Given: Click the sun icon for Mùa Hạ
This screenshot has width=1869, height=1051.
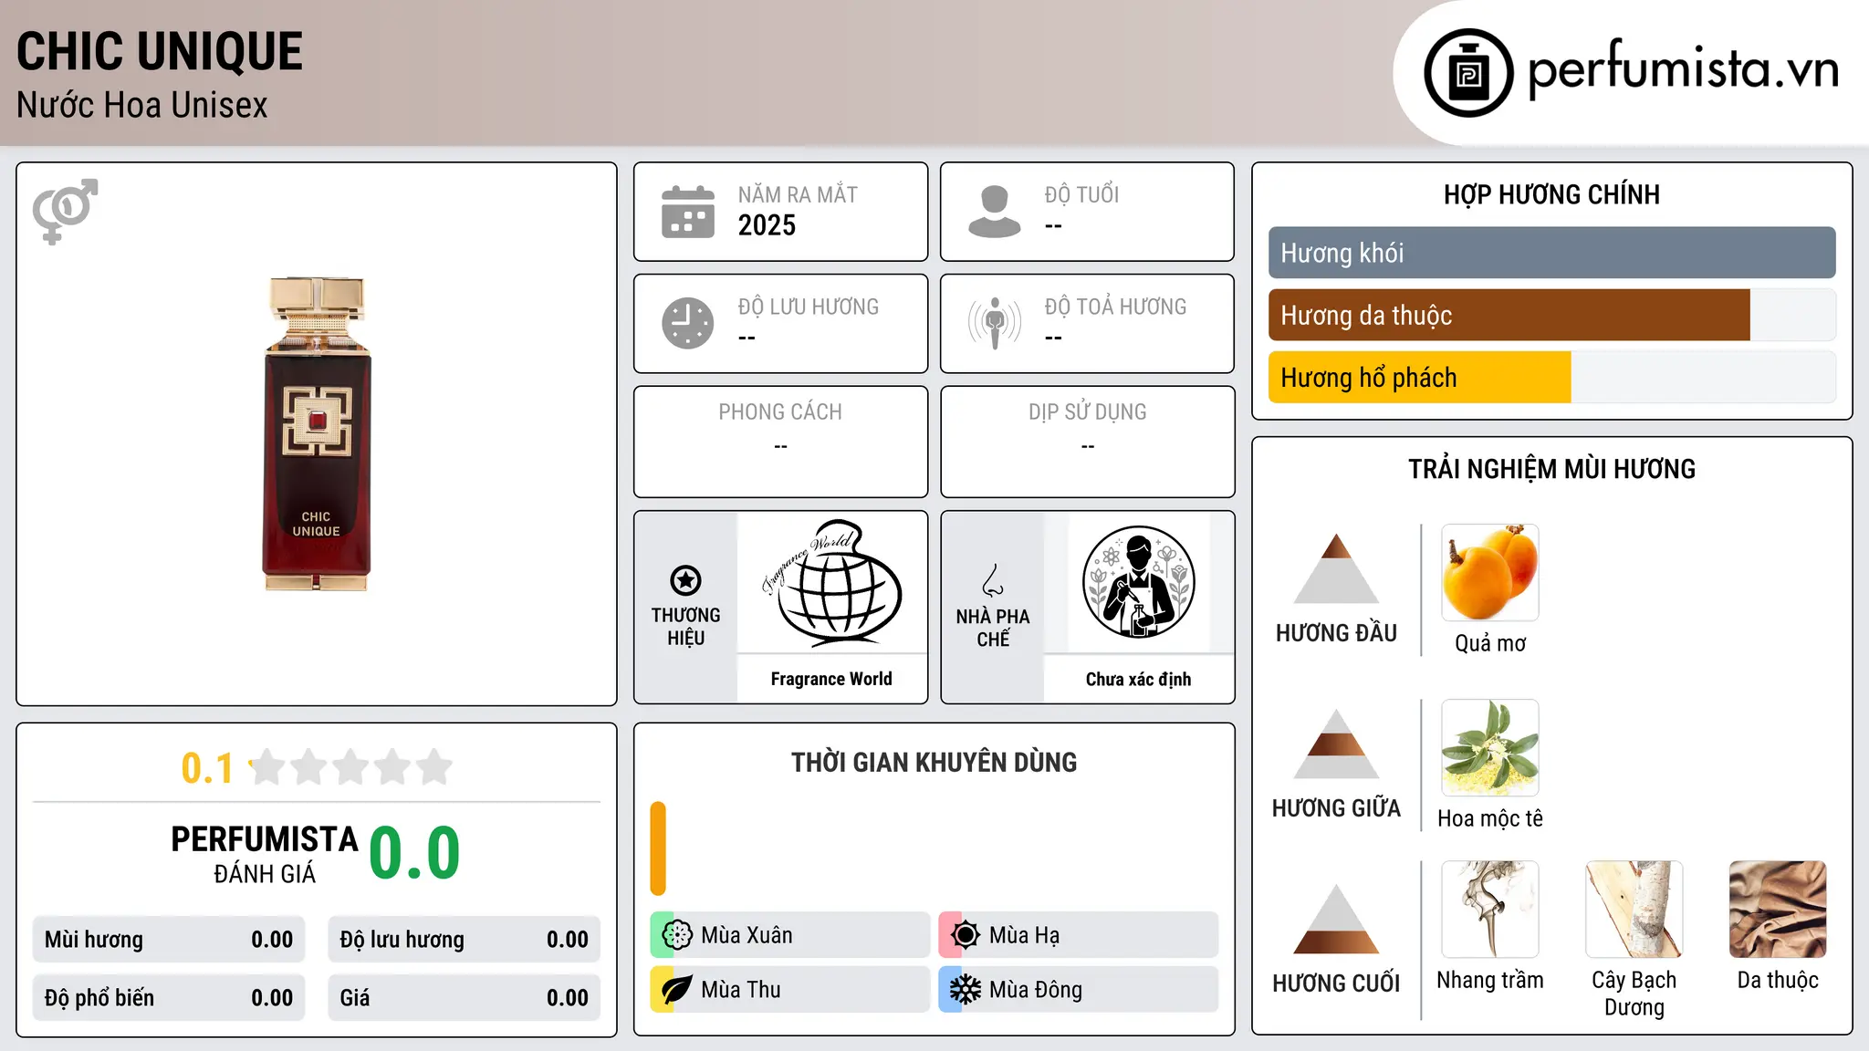Looking at the screenshot, I should tap(965, 935).
